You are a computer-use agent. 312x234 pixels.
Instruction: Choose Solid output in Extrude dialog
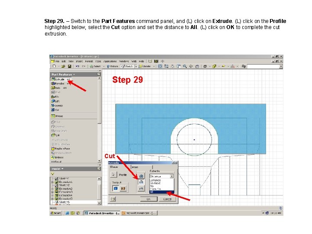pyautogui.click(x=116, y=188)
